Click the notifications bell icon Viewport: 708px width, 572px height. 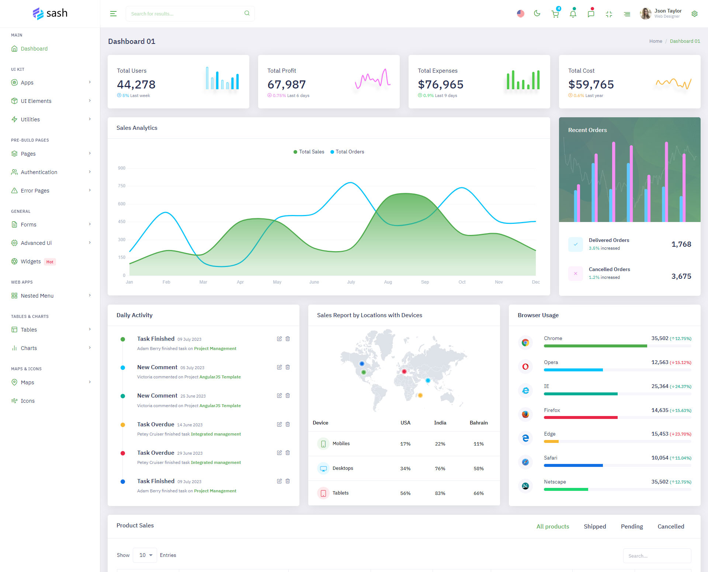click(573, 14)
